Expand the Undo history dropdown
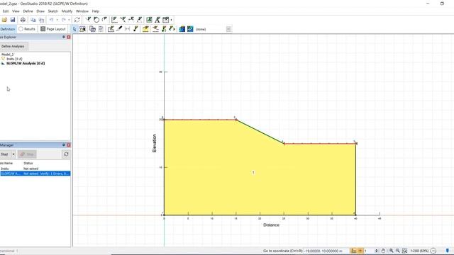454x255 pixels. pyautogui.click(x=57, y=20)
